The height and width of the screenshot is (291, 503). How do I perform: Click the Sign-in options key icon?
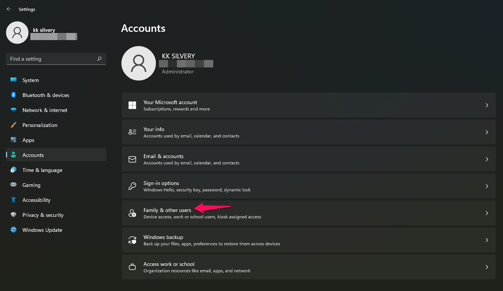coord(132,186)
